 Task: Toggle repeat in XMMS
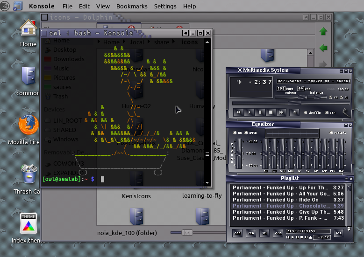coord(330,112)
